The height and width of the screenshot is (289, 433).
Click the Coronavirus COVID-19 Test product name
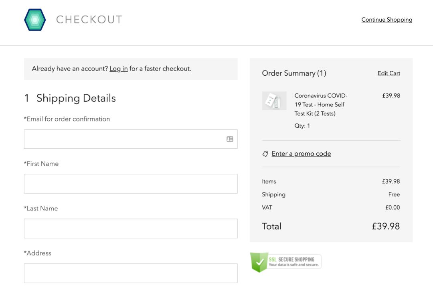[x=320, y=105]
